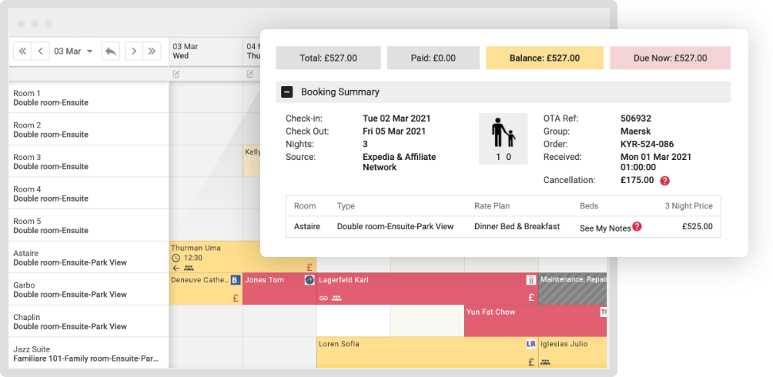The image size is (773, 377).
Task: Open the edit note icon under 03 Mar
Action: [x=176, y=74]
